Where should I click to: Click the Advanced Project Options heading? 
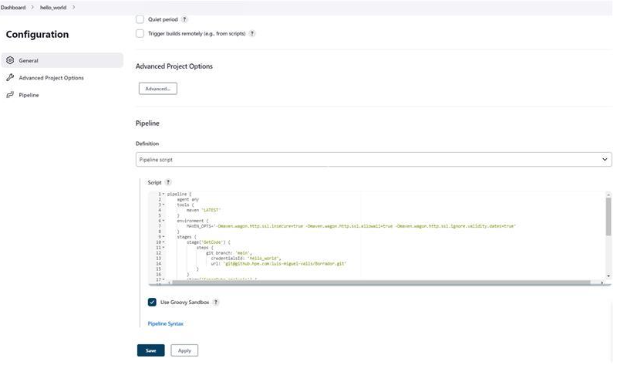coord(174,66)
